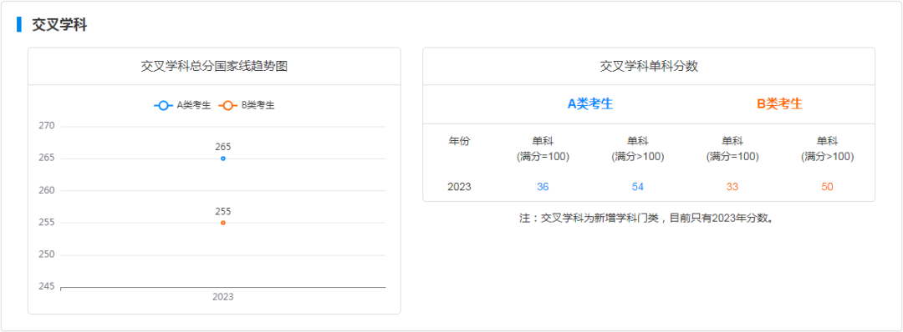Screen dimensions: 903x332
Task: Click the 270 y-axis label
Action: pyautogui.click(x=47, y=126)
